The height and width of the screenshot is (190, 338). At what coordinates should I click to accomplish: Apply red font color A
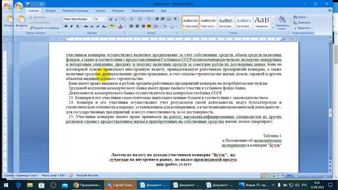pyautogui.click(x=120, y=26)
